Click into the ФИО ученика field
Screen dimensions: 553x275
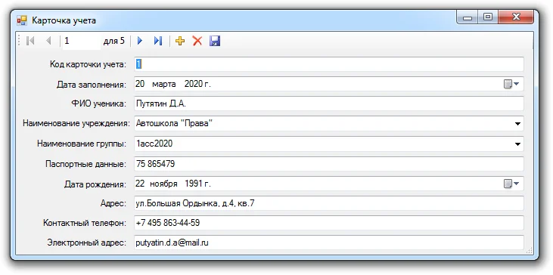pos(329,104)
